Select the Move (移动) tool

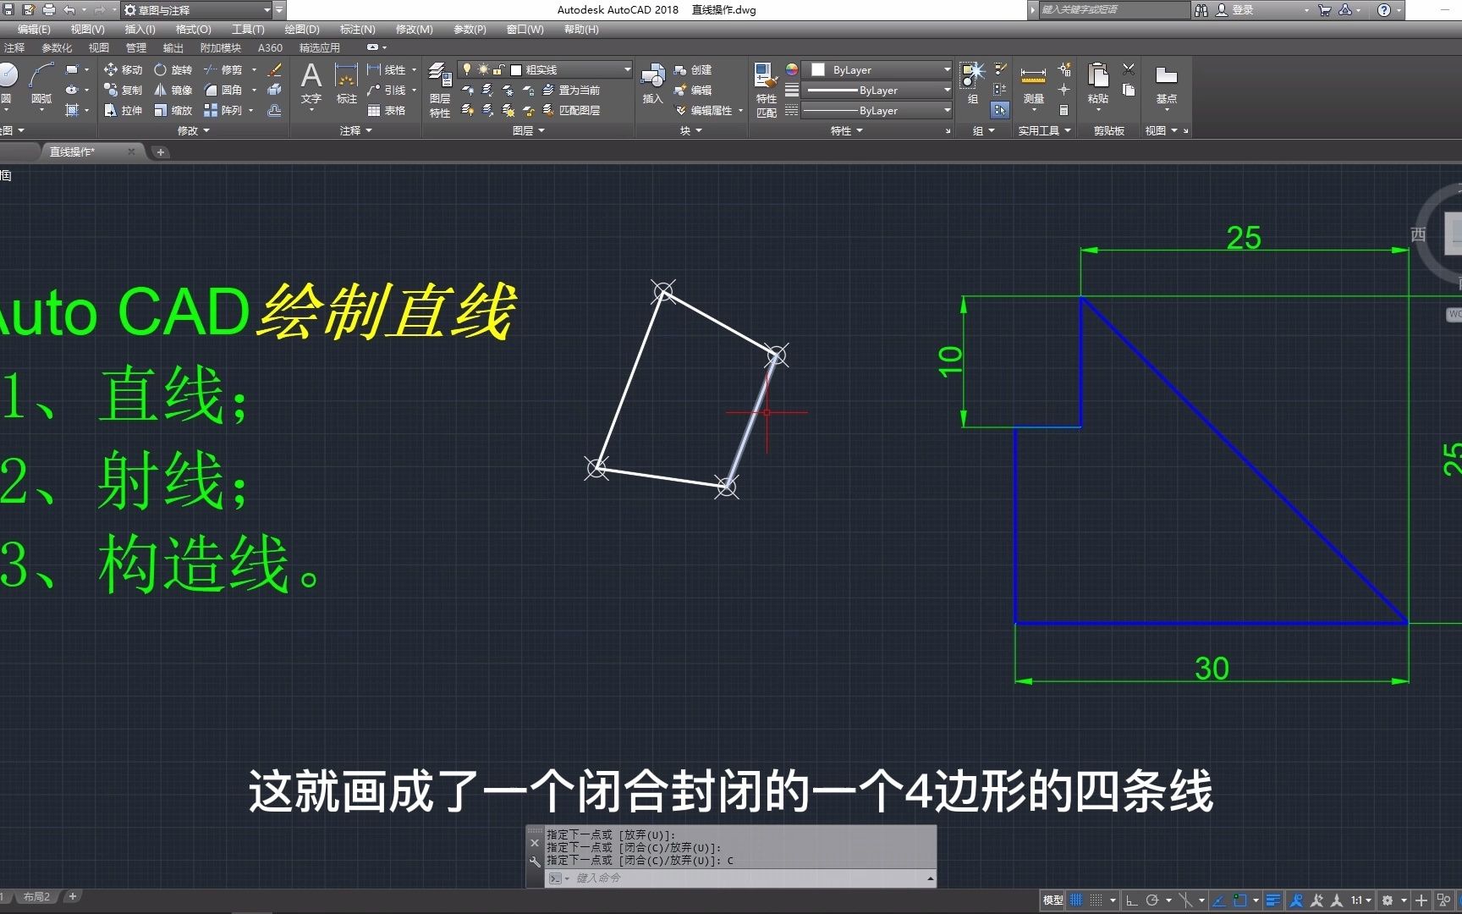coord(123,69)
